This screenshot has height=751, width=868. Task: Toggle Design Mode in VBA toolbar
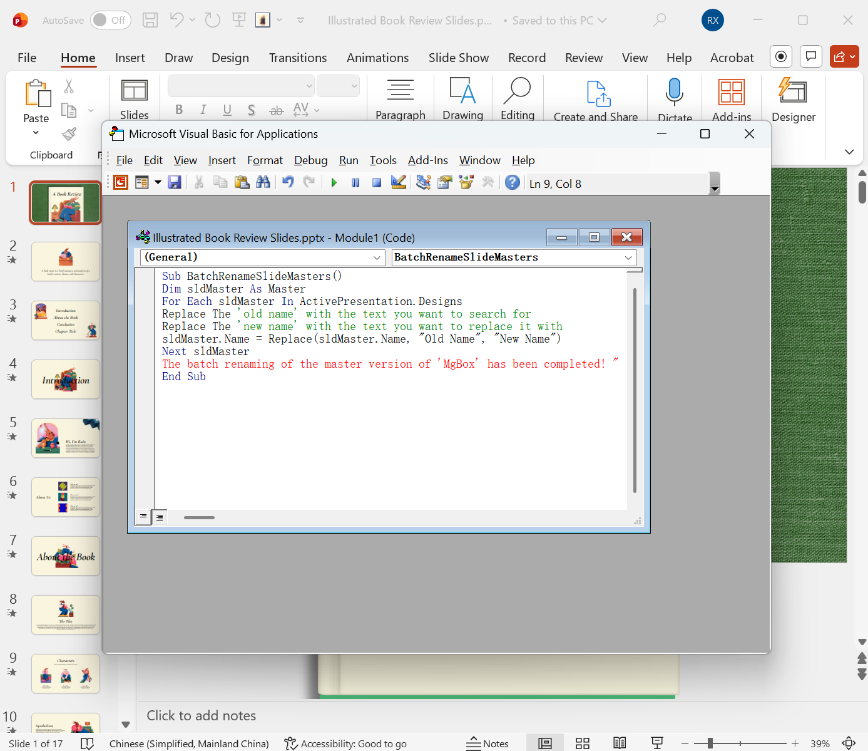pos(399,182)
